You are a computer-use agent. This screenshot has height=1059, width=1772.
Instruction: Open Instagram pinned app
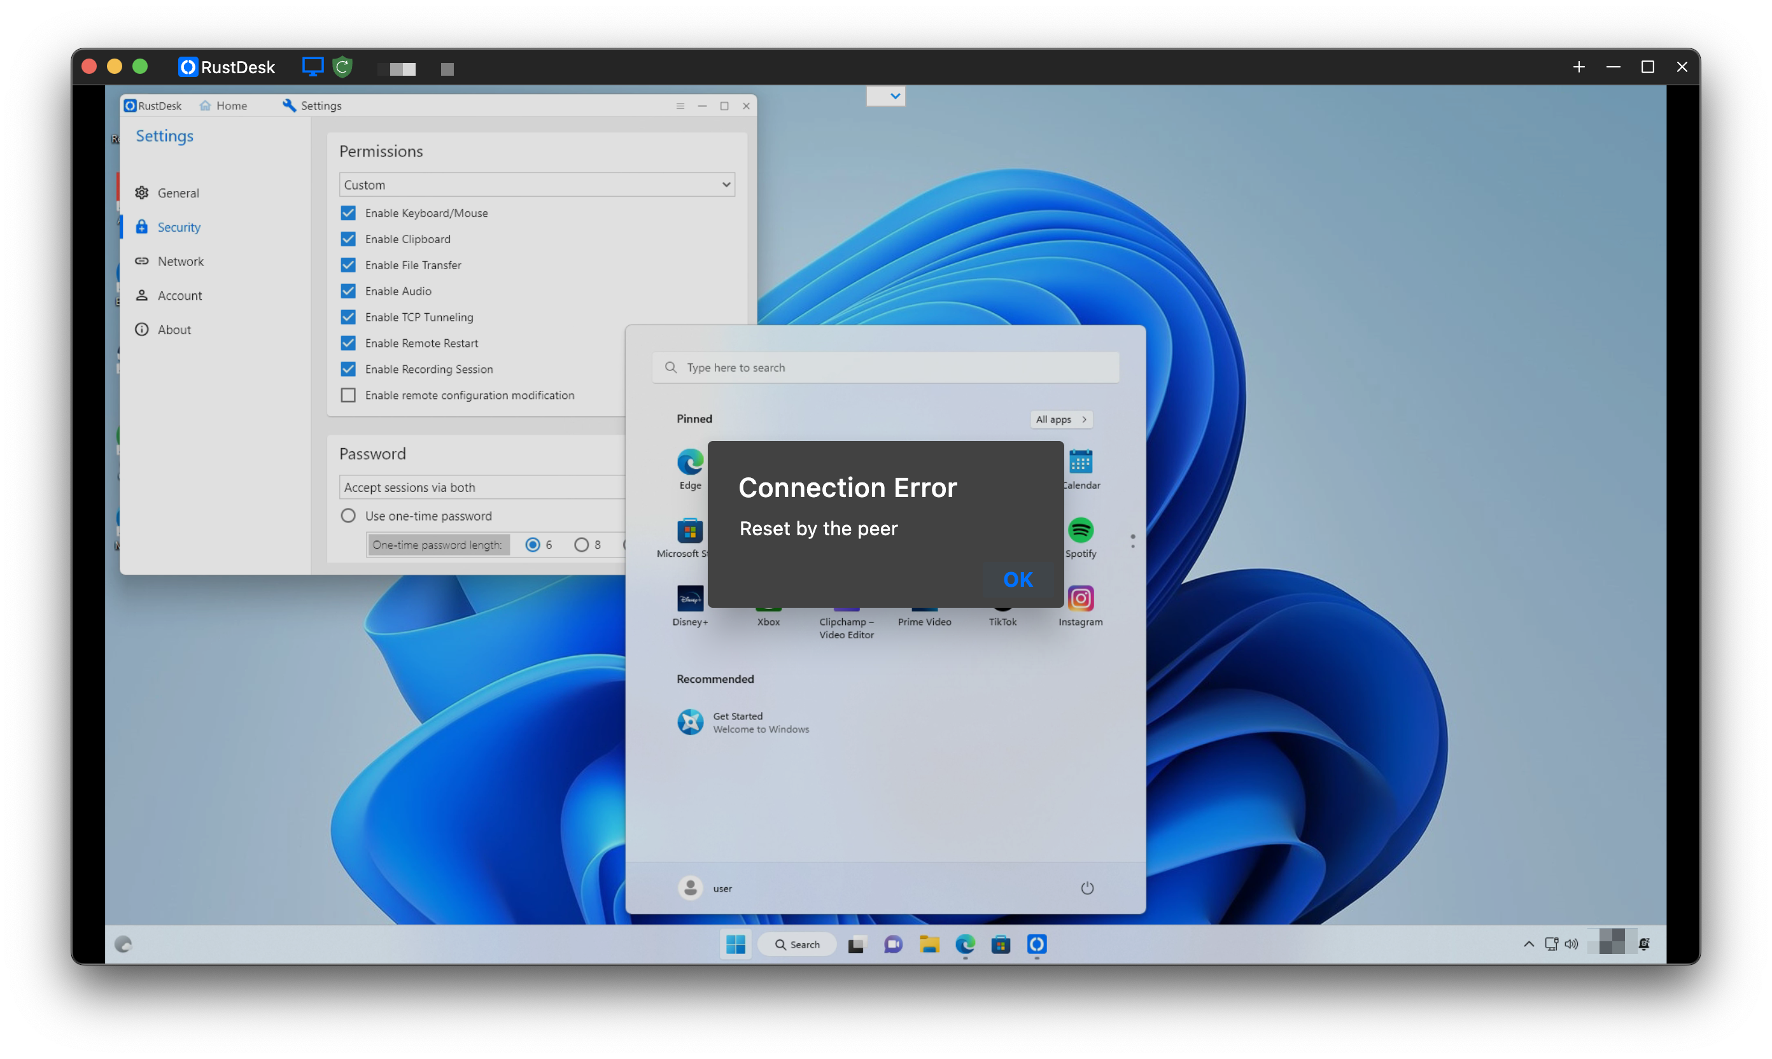click(1079, 606)
